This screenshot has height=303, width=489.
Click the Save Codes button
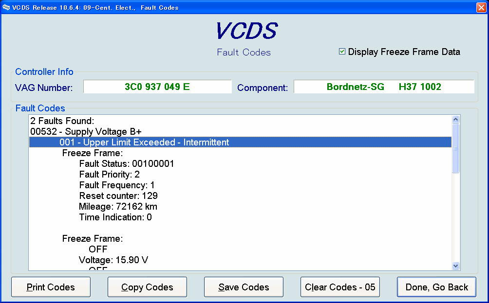point(244,287)
